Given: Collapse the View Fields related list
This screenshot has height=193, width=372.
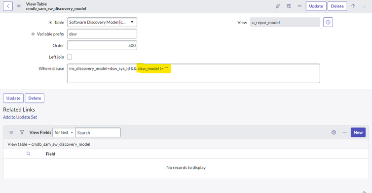Looking at the screenshot, I should coord(344,132).
